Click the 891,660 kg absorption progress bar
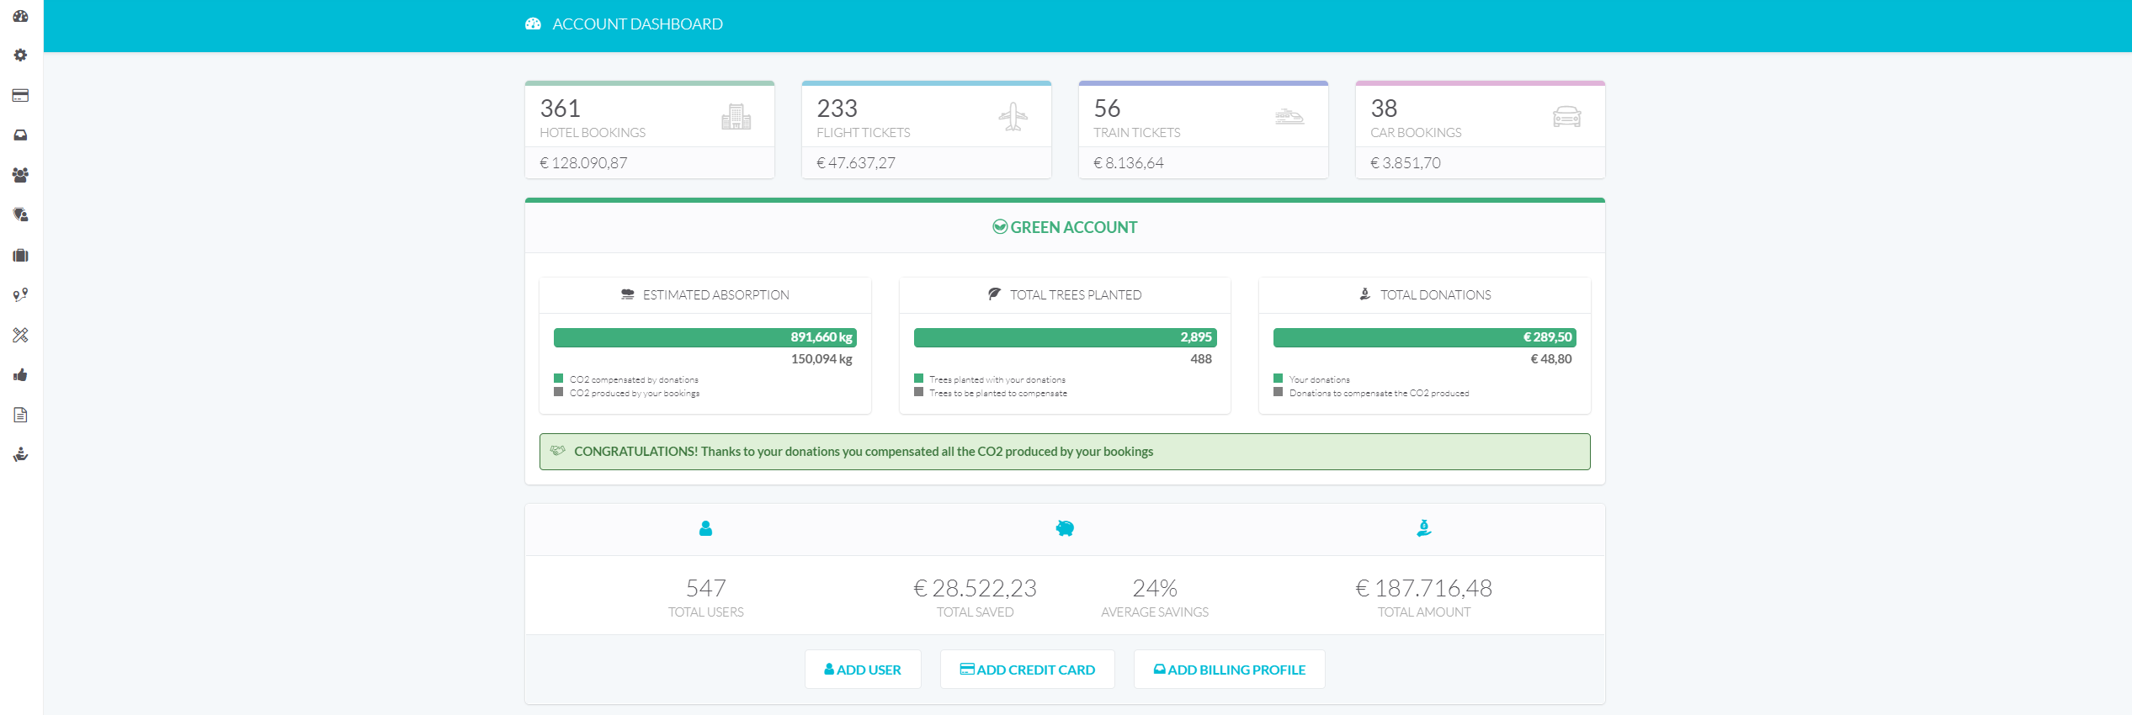Image resolution: width=2132 pixels, height=715 pixels. coord(705,337)
